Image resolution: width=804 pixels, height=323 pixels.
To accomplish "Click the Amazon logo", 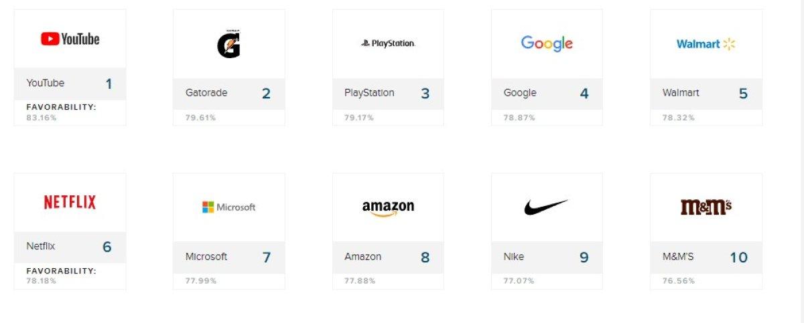I will point(388,208).
